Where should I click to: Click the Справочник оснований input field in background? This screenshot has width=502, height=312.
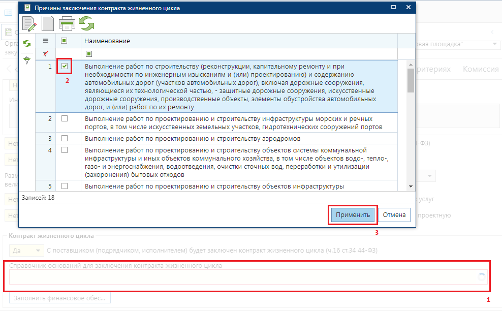click(x=248, y=277)
